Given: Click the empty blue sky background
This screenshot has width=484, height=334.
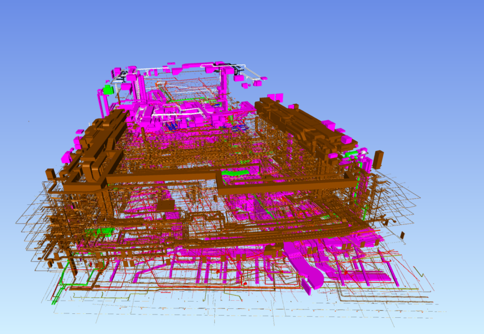Looking at the screenshot, I should (x=389, y=45).
